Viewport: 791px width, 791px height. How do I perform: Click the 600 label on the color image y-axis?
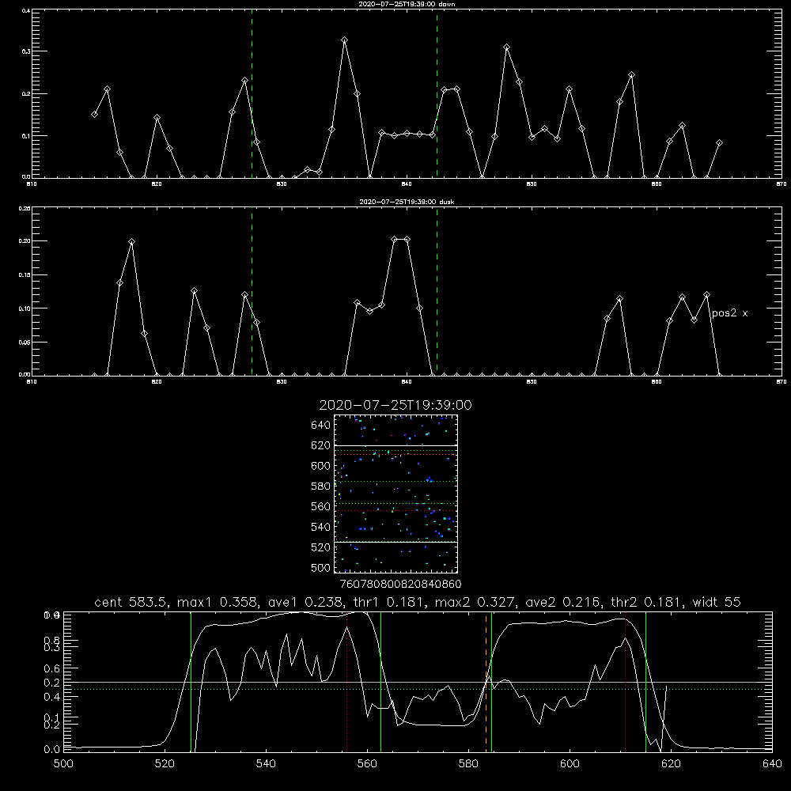[321, 466]
